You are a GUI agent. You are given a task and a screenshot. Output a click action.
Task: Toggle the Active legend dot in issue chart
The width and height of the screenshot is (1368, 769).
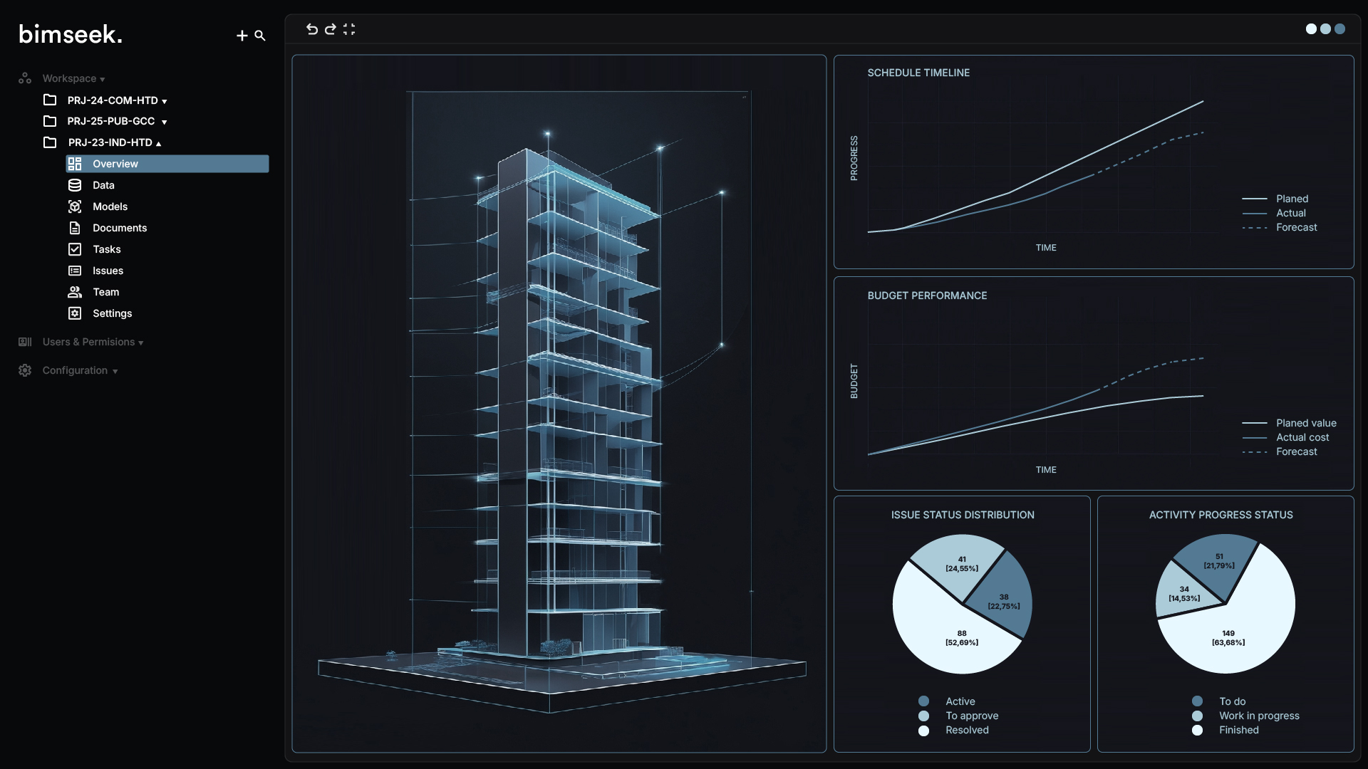[x=923, y=701]
